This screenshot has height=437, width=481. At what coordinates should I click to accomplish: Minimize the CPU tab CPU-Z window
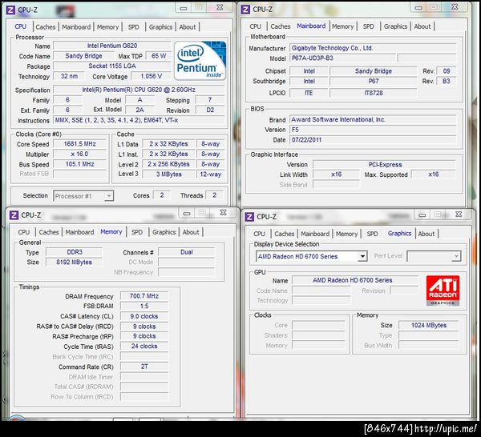click(x=184, y=8)
